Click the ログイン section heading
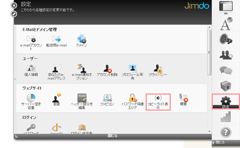Viewport: 240px width, 148px height. [x=29, y=118]
